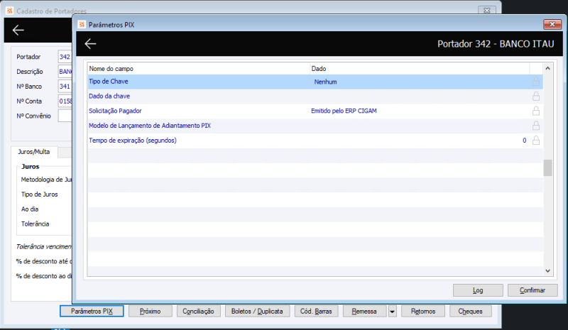Click the Parâmetros PIX button
The height and width of the screenshot is (330, 568).
click(x=92, y=311)
